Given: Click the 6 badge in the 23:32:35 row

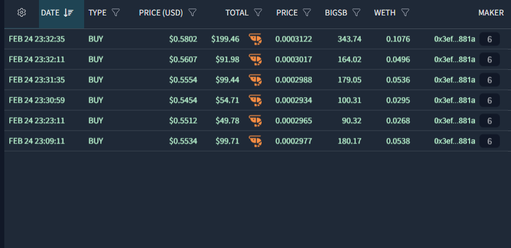Looking at the screenshot, I should (489, 40).
